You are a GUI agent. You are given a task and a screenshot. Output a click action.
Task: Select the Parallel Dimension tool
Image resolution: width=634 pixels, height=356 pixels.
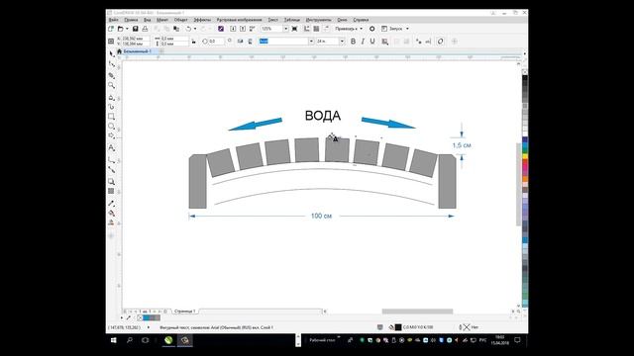click(112, 160)
